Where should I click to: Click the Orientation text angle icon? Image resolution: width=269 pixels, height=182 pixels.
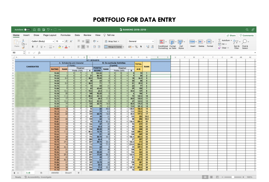[95, 41]
